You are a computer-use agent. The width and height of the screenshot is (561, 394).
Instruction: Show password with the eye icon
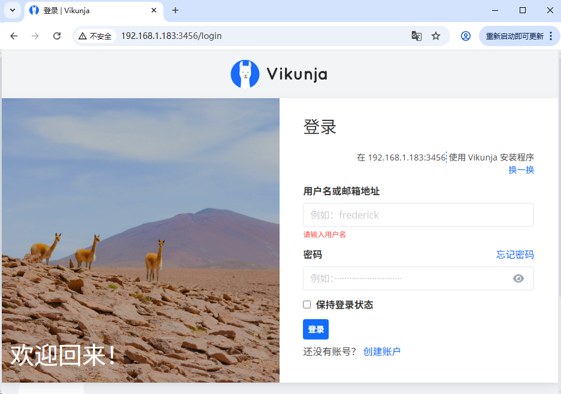point(518,278)
